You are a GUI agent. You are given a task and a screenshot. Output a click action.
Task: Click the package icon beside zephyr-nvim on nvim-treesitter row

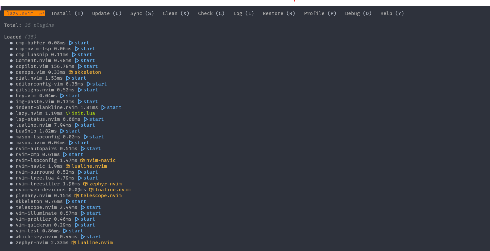click(85, 184)
